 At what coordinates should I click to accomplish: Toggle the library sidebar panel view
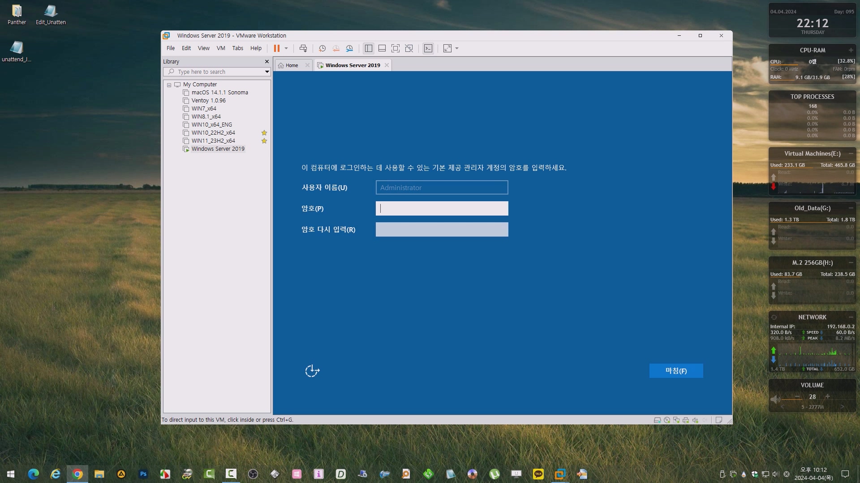[x=369, y=48]
